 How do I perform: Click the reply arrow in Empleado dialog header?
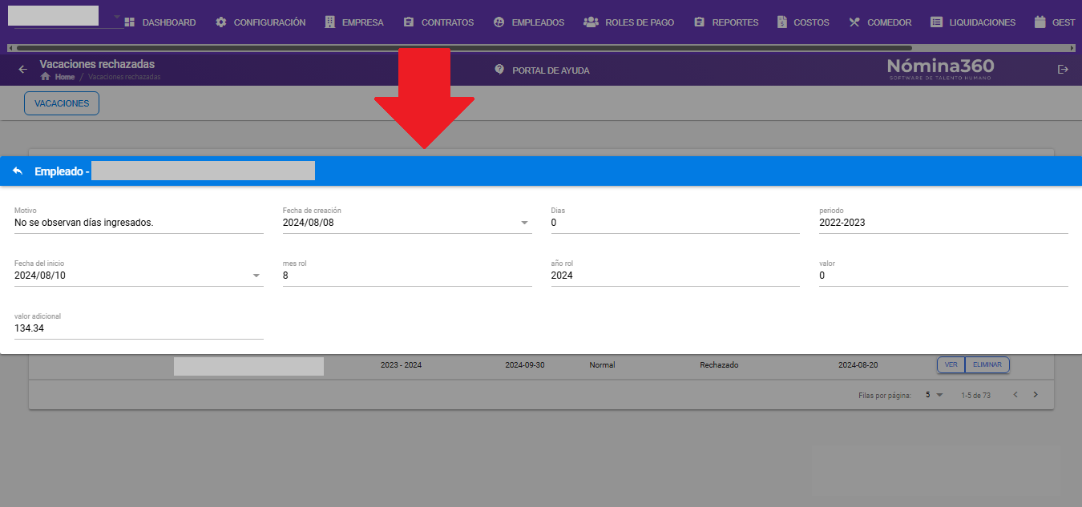[x=18, y=171]
